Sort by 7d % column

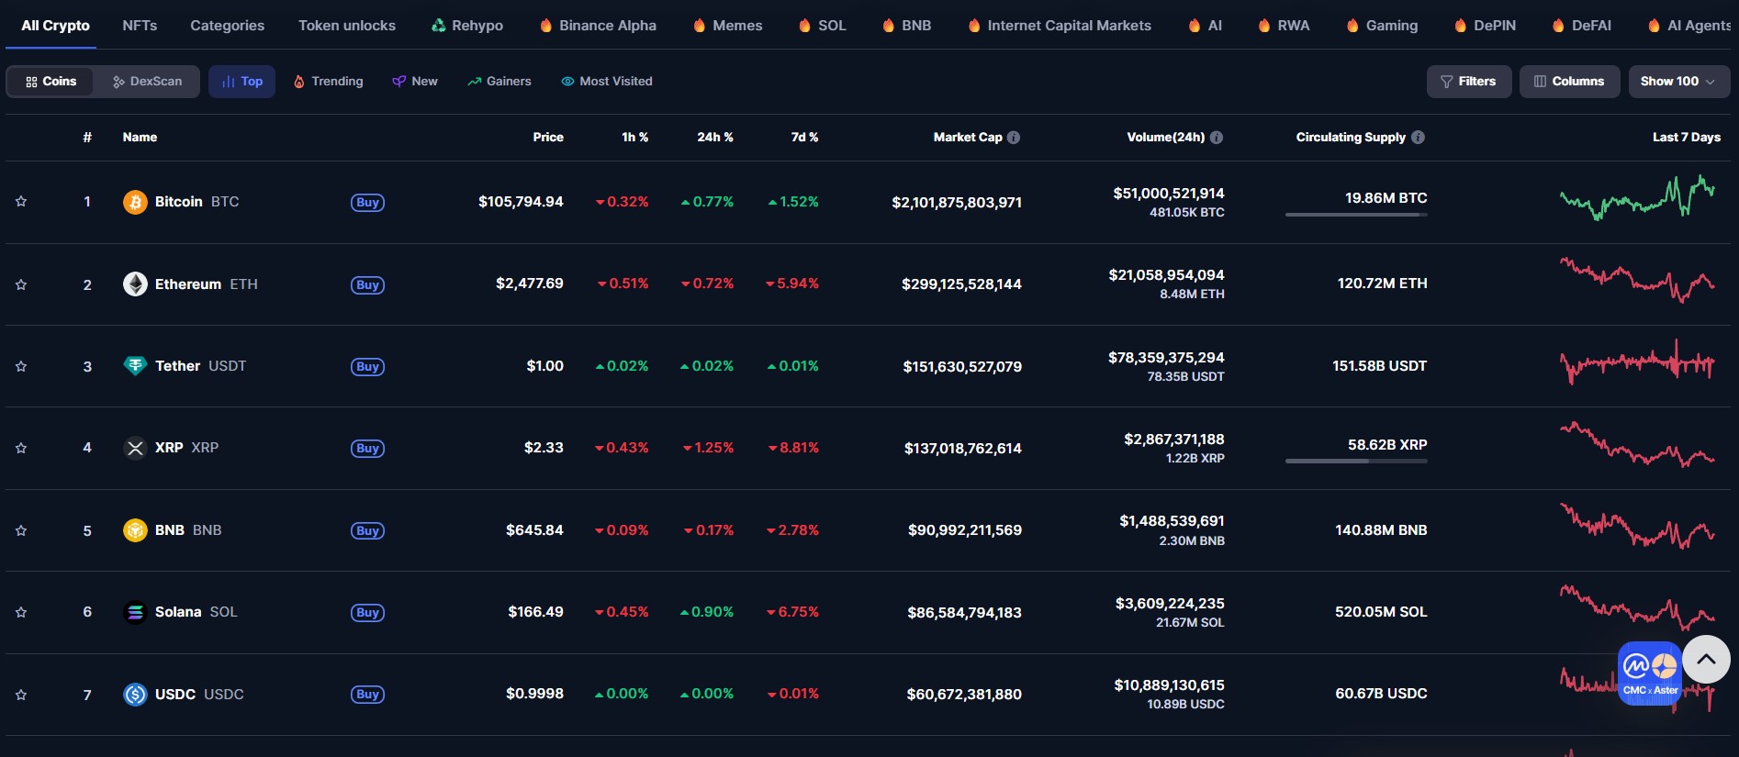(x=804, y=138)
